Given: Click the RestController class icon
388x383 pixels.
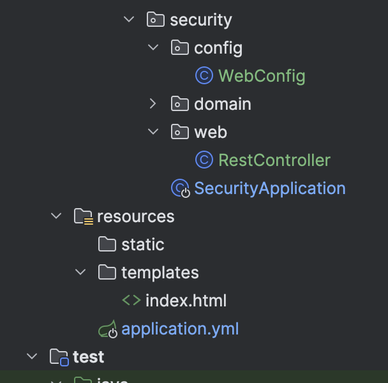Looking at the screenshot, I should 204,160.
